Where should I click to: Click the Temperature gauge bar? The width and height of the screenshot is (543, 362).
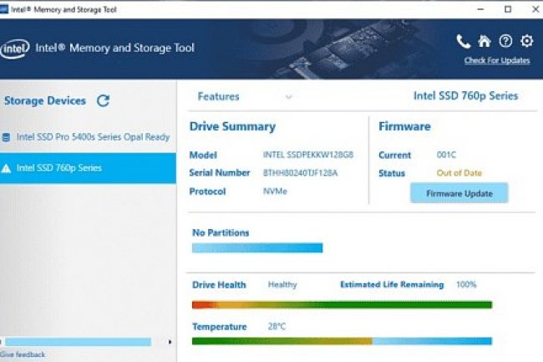coord(343,341)
